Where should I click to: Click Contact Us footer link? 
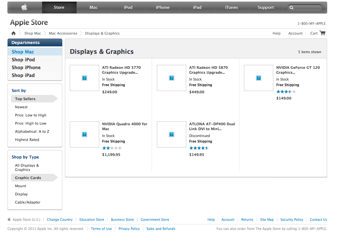pos(318,220)
